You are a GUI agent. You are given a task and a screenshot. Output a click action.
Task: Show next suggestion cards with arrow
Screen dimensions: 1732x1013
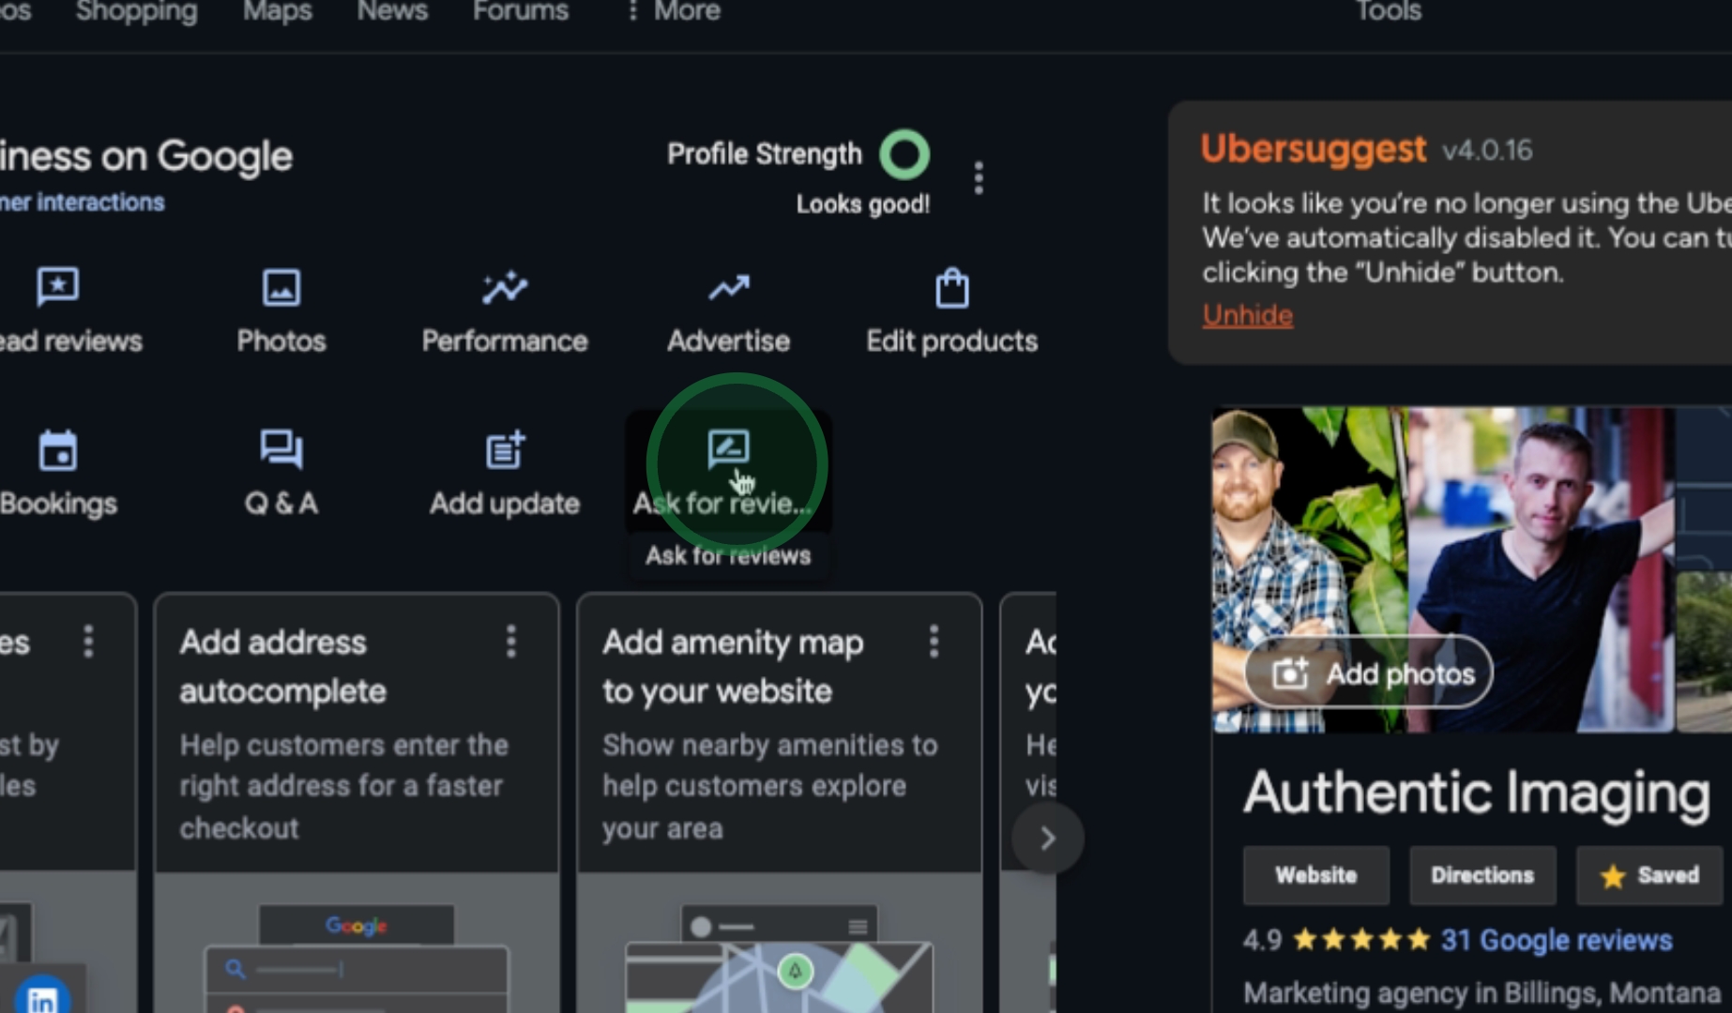point(1047,838)
